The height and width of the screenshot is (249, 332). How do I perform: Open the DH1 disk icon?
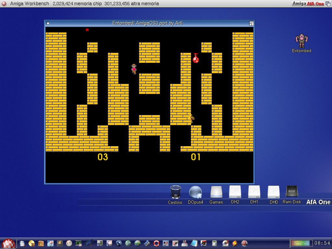click(x=254, y=192)
